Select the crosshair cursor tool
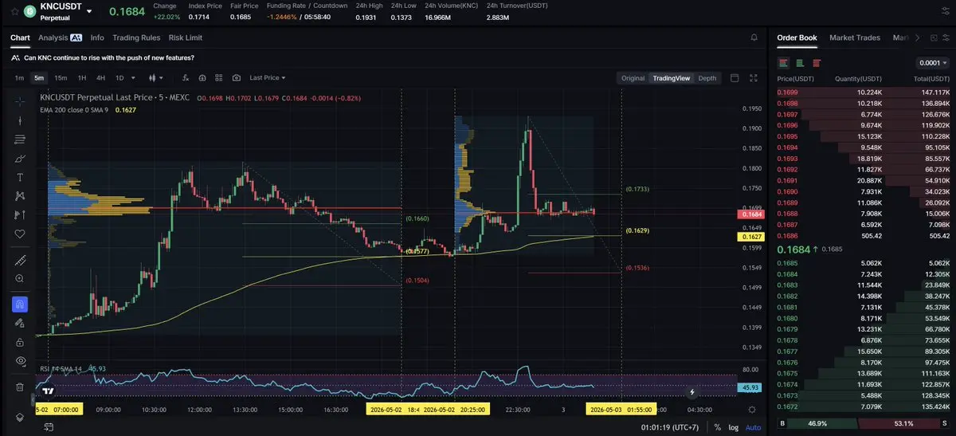956x436 pixels. pos(20,101)
